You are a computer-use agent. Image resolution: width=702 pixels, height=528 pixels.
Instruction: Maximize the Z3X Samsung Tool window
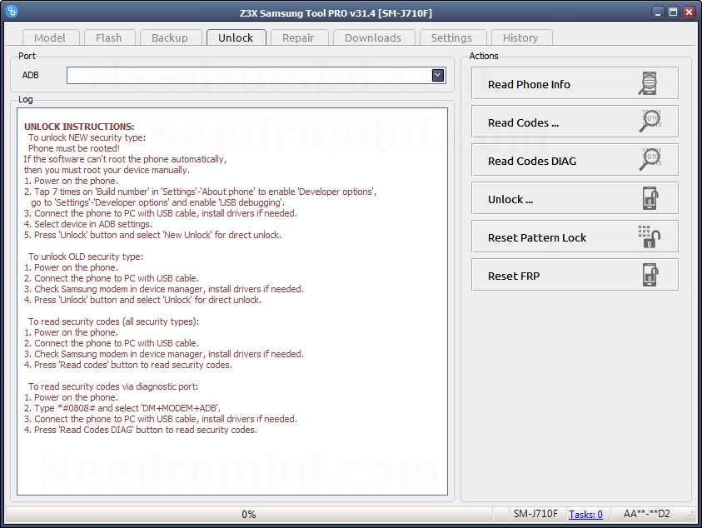tap(673, 12)
